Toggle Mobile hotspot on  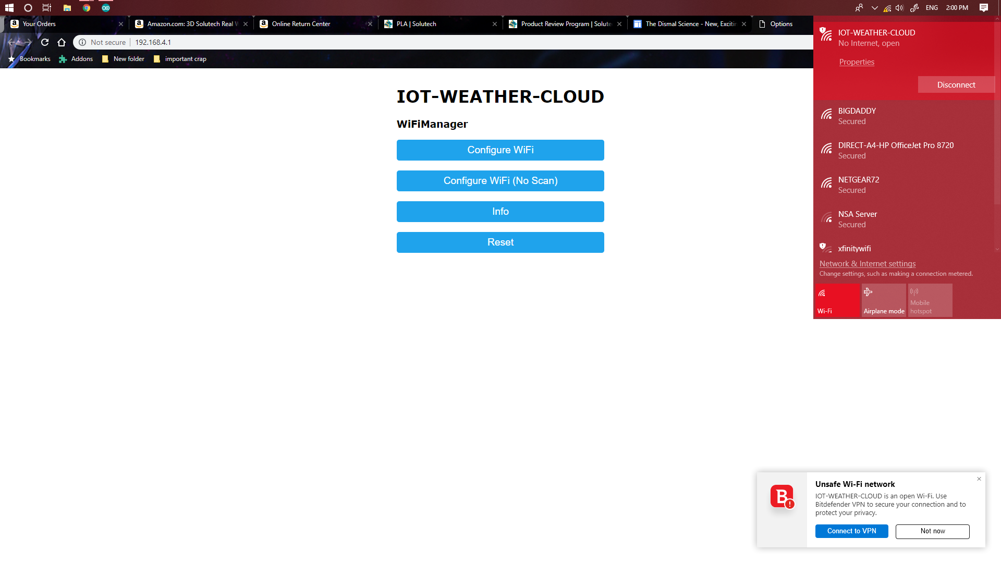(929, 300)
